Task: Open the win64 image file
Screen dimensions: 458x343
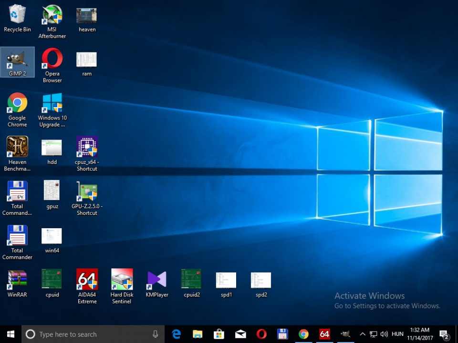Action: tap(52, 241)
